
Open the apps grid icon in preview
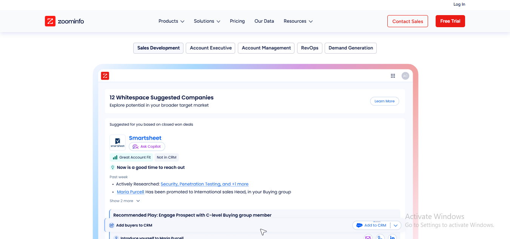click(x=393, y=76)
